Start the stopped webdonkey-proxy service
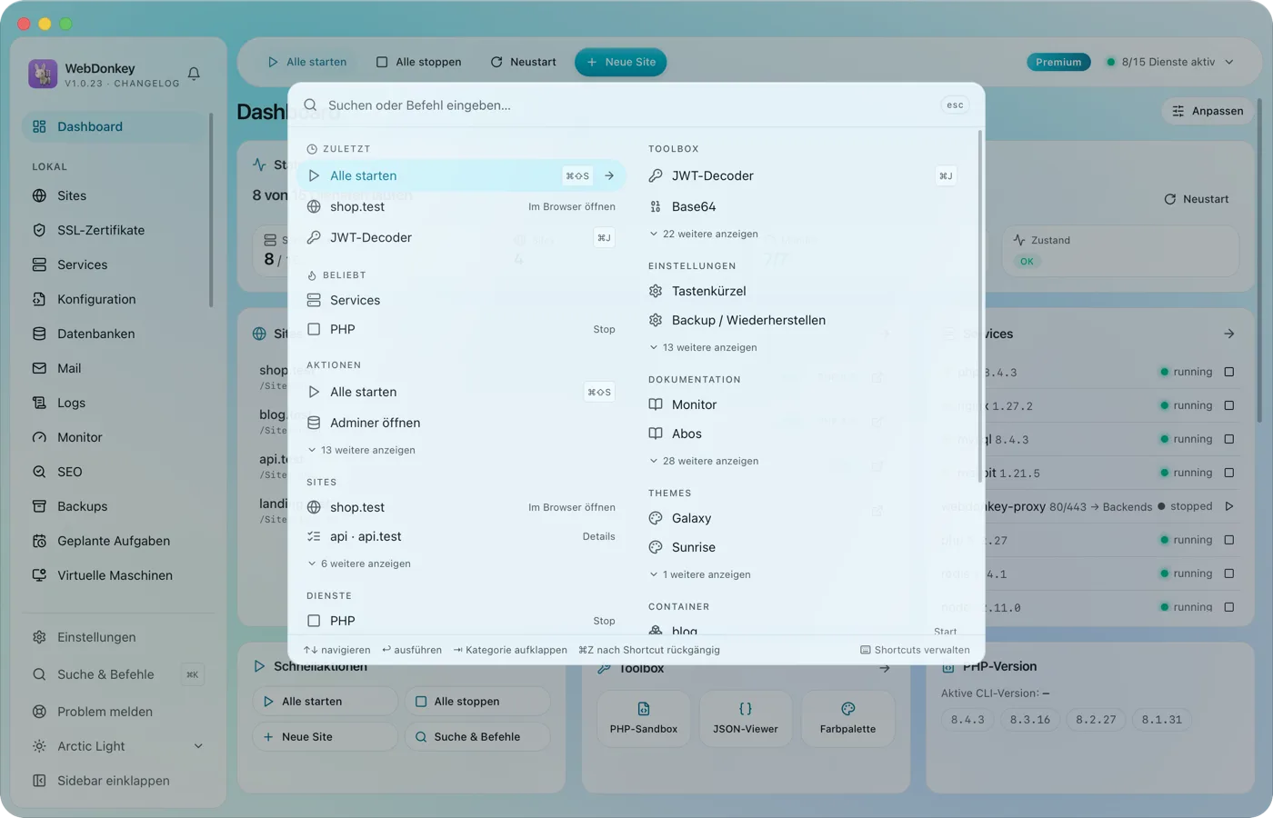Screen dimensions: 1273x818 coord(1229,506)
